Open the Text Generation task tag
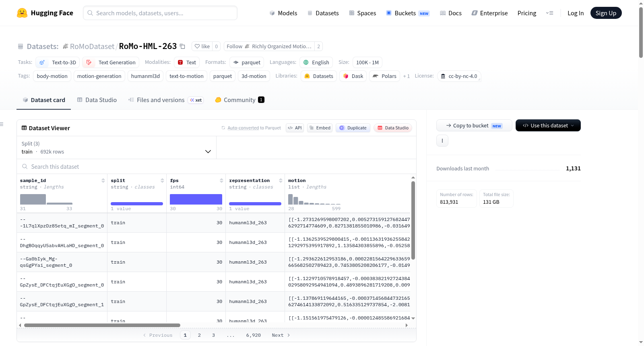The height and width of the screenshot is (346, 644). point(111,62)
